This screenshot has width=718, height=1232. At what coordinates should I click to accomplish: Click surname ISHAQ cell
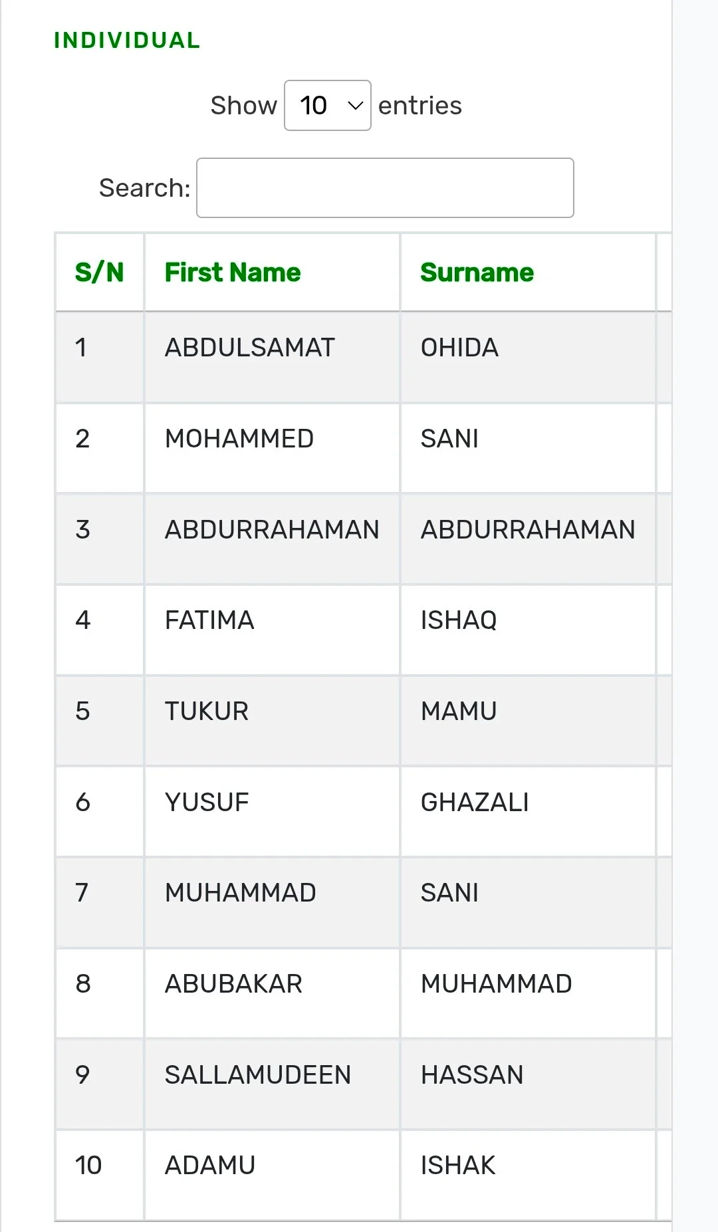(x=459, y=620)
